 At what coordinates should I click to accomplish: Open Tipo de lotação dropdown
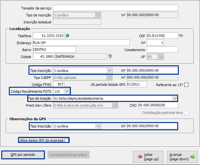[175, 98]
